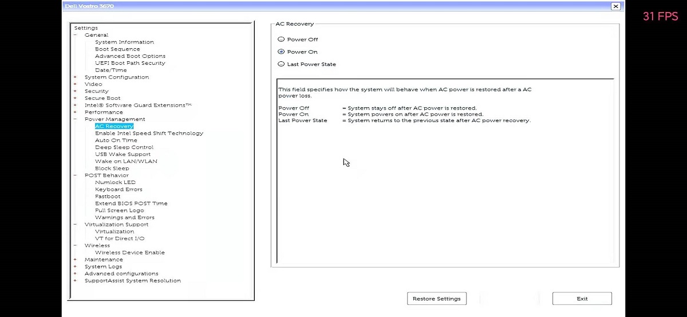This screenshot has width=687, height=317.
Task: Select the Power Off radio button
Action: tap(281, 40)
